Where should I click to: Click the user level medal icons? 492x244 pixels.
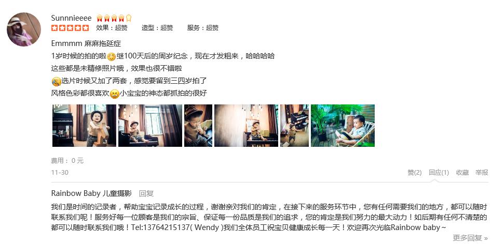pos(114,18)
